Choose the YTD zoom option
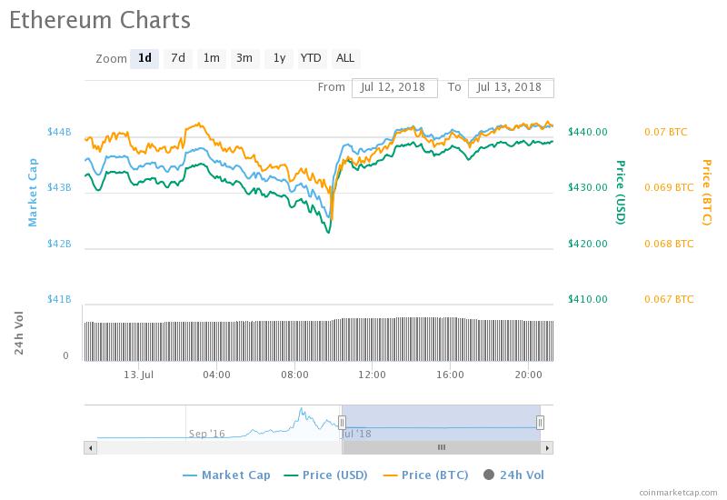 pos(311,58)
